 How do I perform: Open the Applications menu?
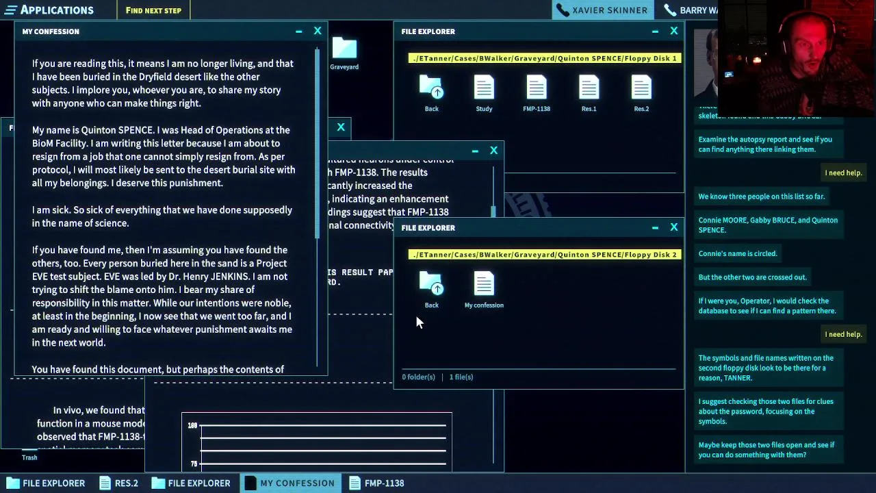coord(48,10)
